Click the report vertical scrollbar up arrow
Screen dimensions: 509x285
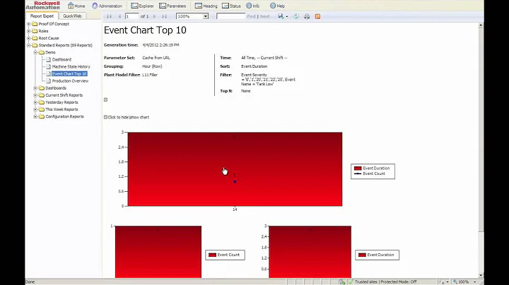(481, 25)
